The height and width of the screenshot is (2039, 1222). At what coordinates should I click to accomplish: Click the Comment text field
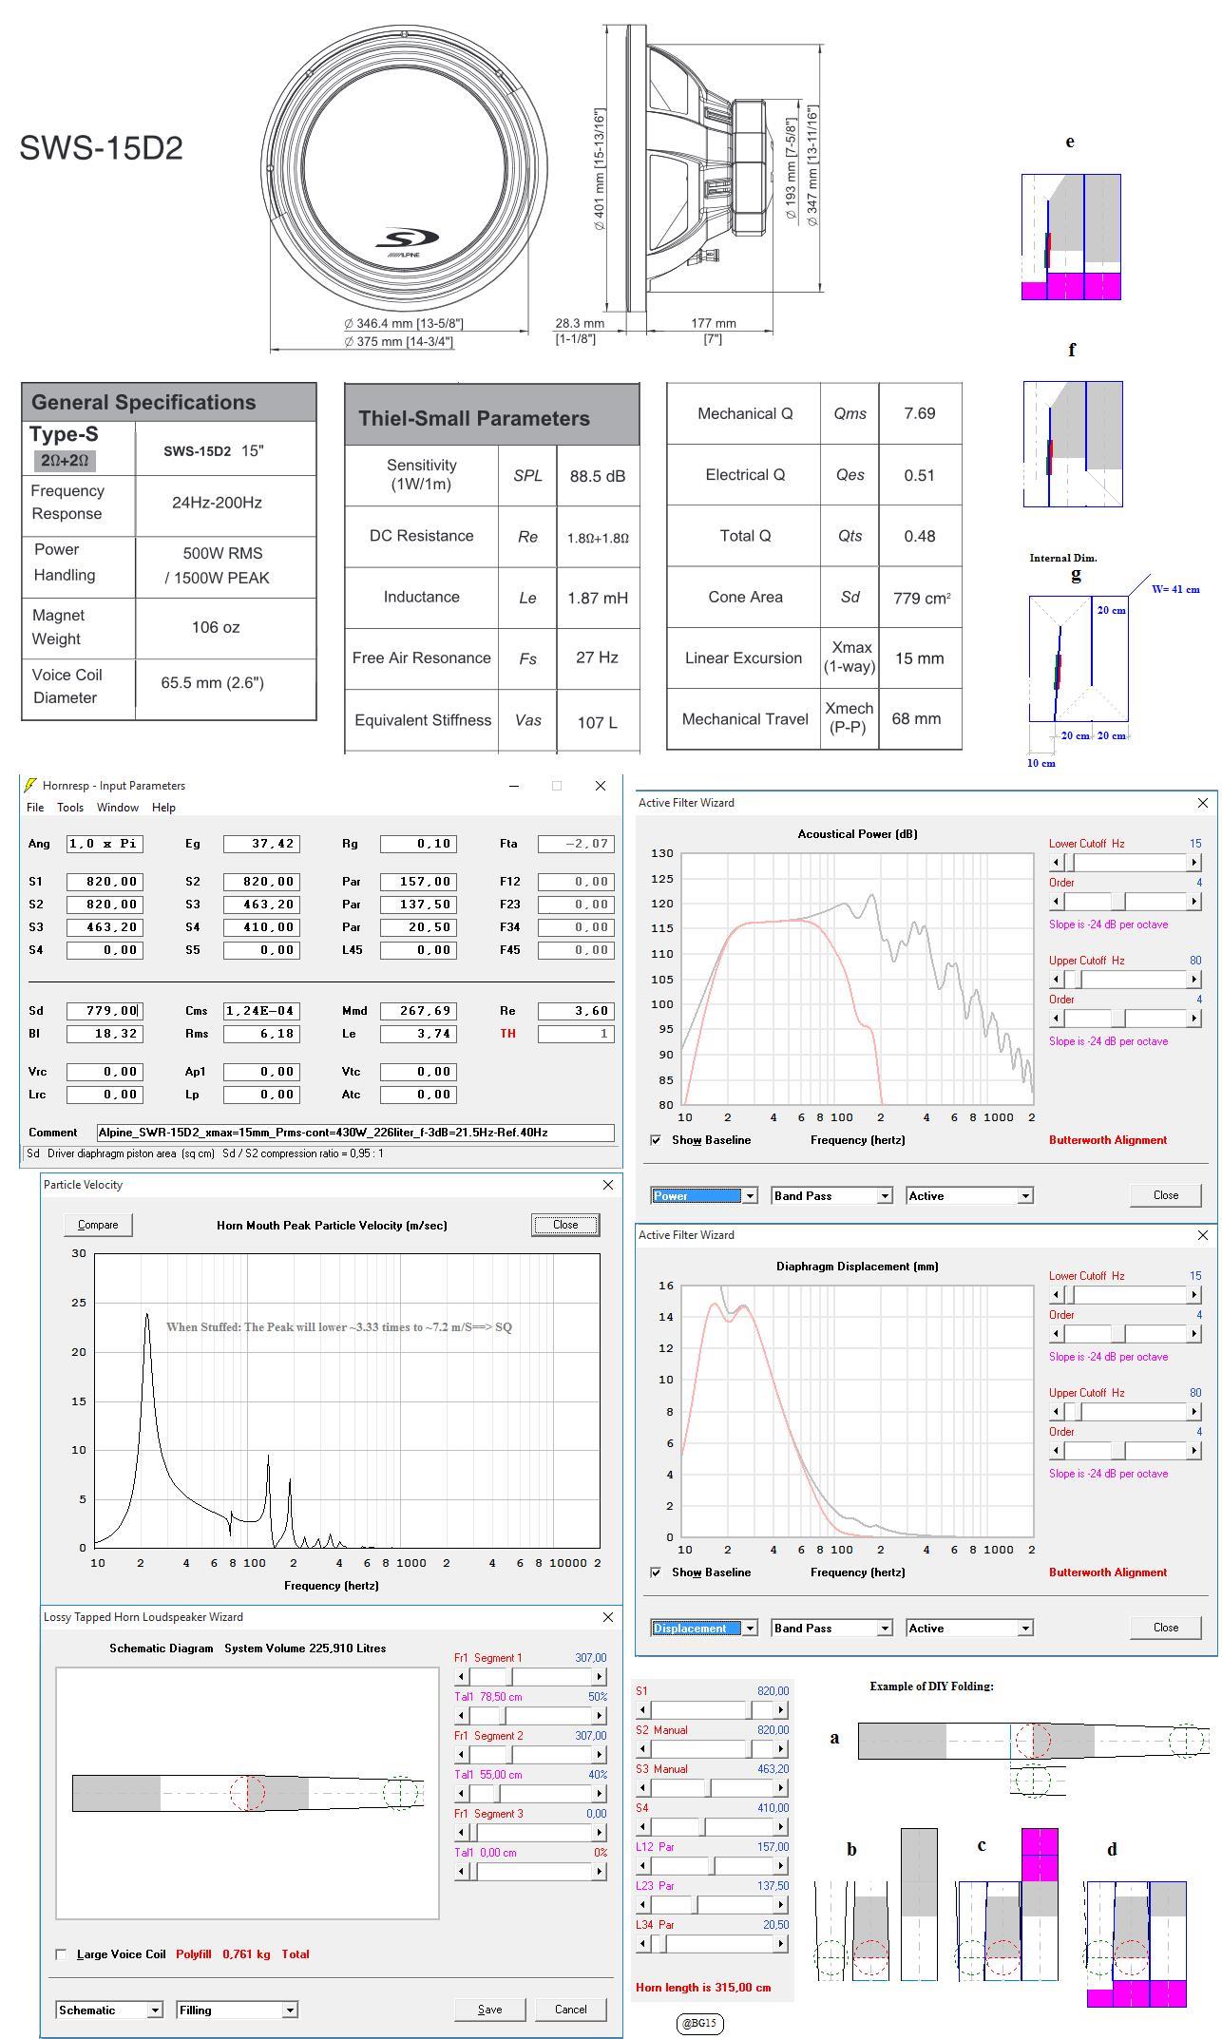click(x=355, y=1133)
